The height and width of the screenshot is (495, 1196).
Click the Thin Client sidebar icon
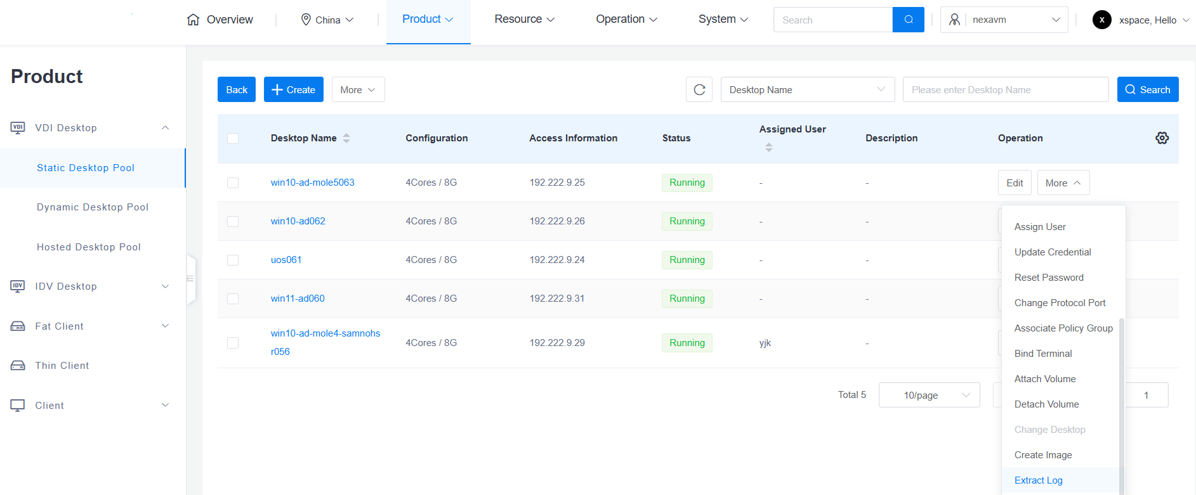click(18, 366)
